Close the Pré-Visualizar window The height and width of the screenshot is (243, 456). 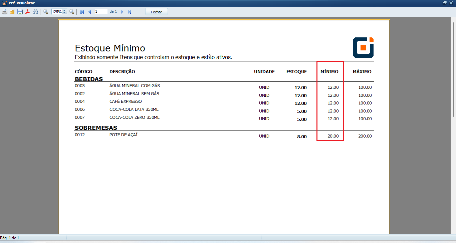point(451,3)
